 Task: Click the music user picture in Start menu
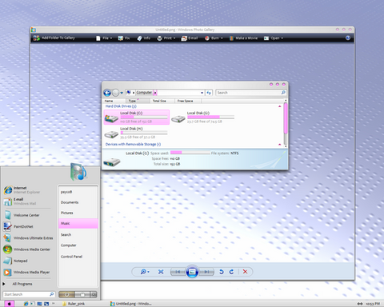click(x=78, y=172)
